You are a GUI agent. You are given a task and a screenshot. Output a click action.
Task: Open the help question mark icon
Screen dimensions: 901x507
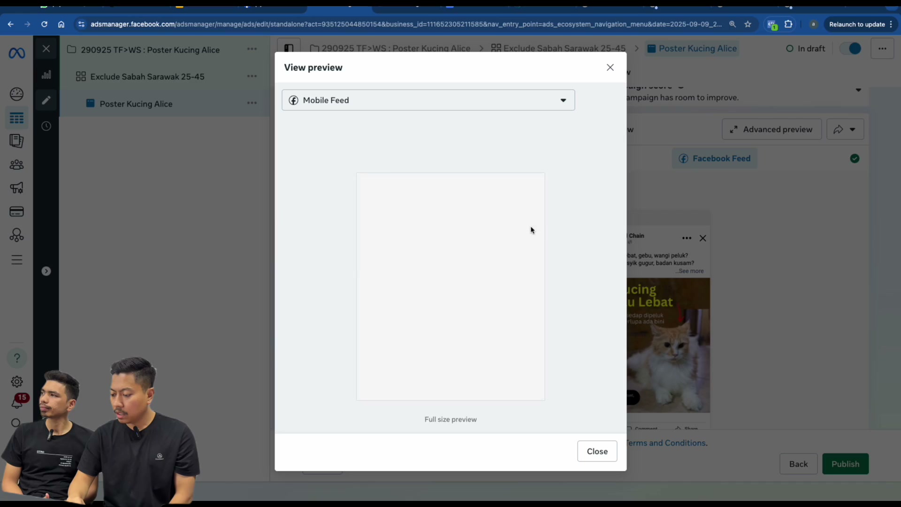[16, 358]
